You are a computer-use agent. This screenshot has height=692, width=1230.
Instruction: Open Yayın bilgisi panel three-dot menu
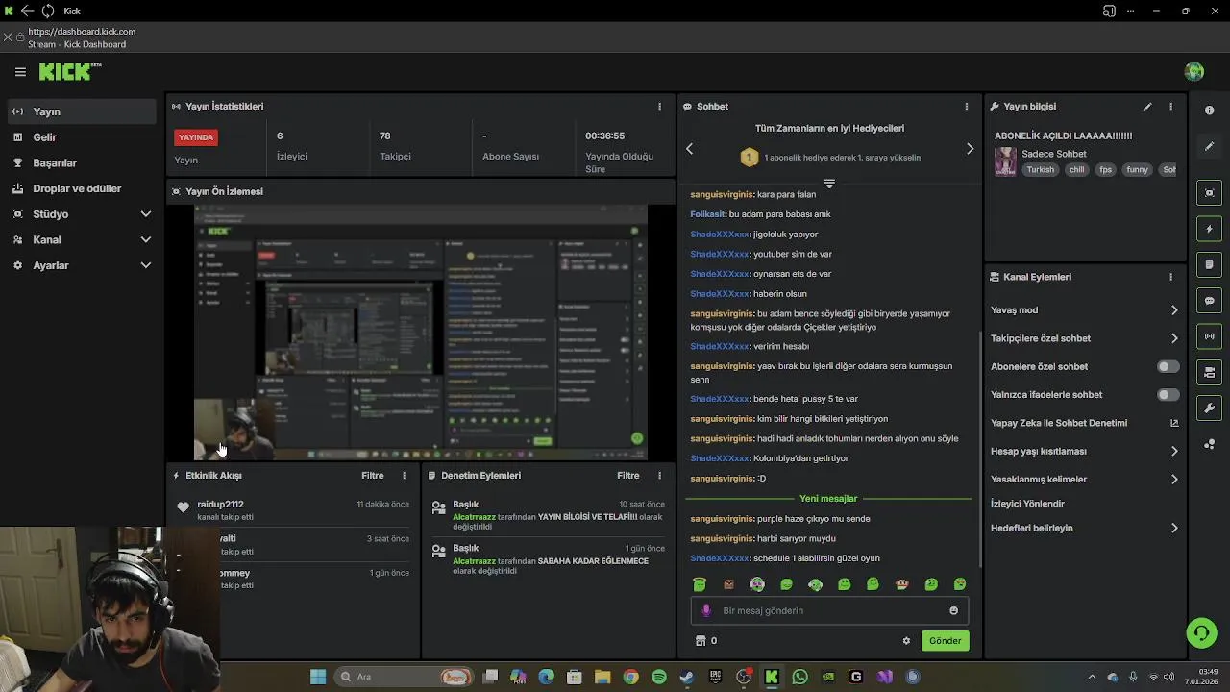tap(1170, 107)
